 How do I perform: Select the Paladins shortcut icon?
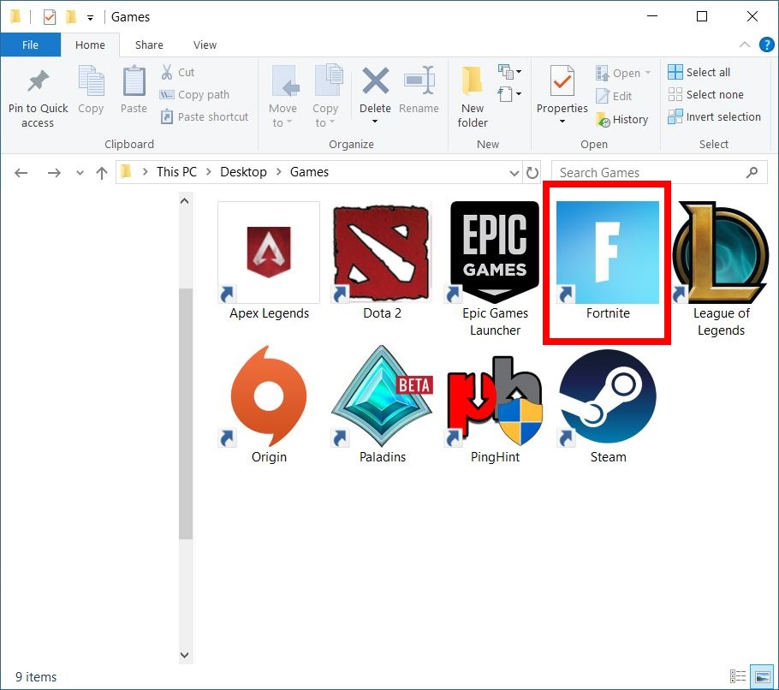click(x=382, y=396)
